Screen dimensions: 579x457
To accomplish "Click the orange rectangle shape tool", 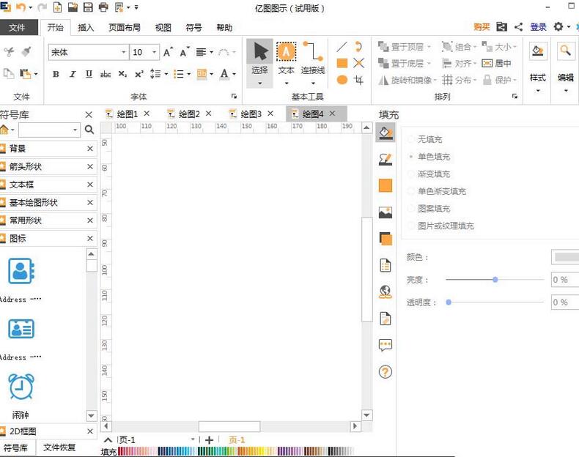I will point(342,63).
